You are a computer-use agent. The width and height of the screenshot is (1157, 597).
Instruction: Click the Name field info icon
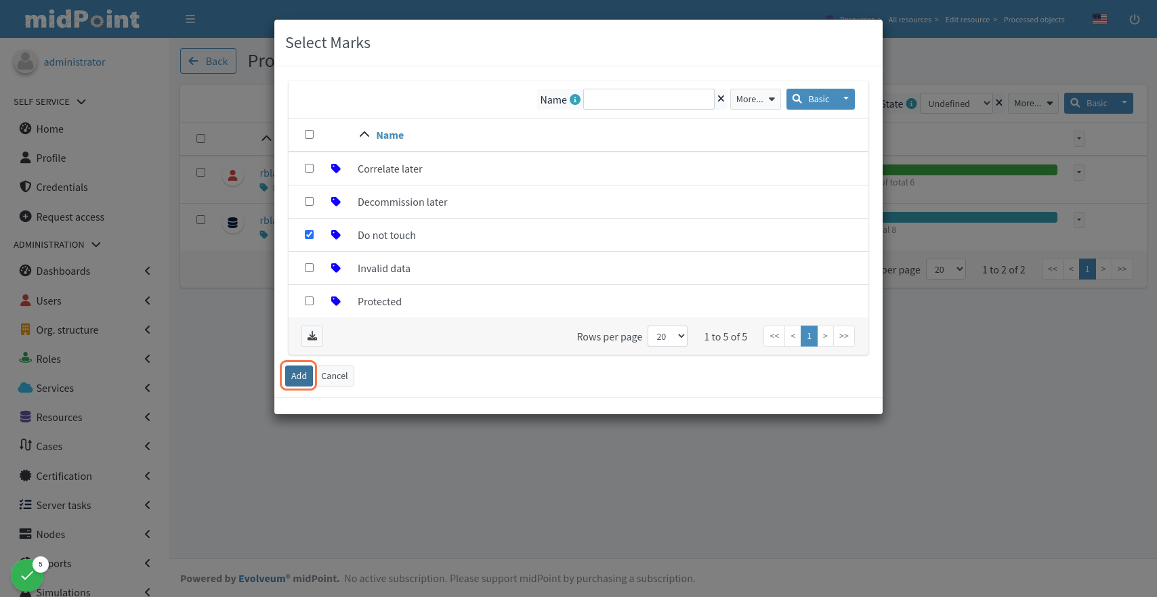coord(575,99)
